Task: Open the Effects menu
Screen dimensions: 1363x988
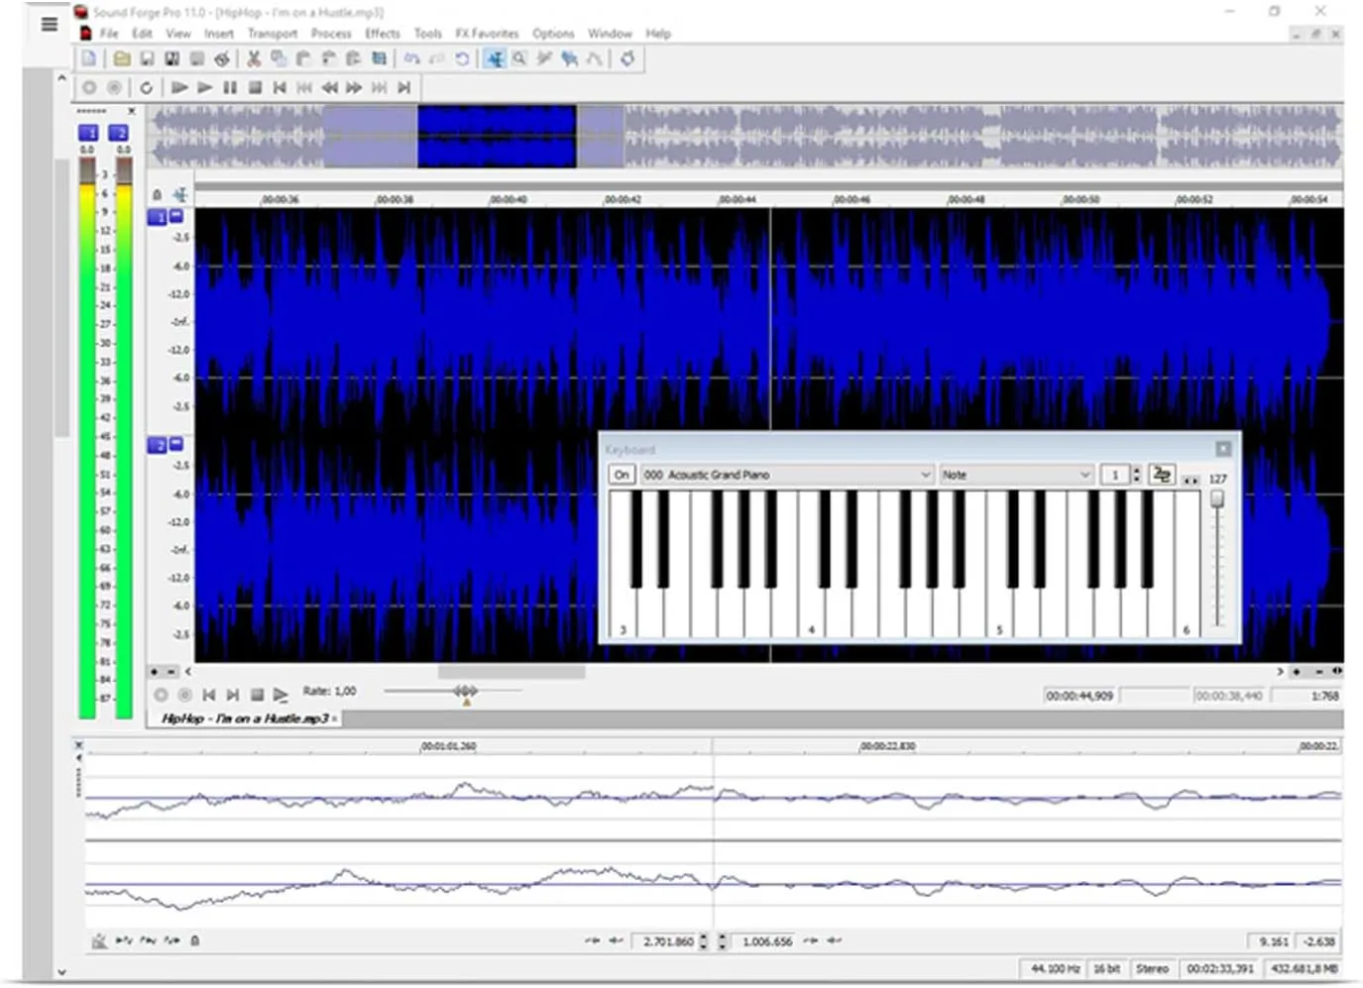Action: coord(382,33)
